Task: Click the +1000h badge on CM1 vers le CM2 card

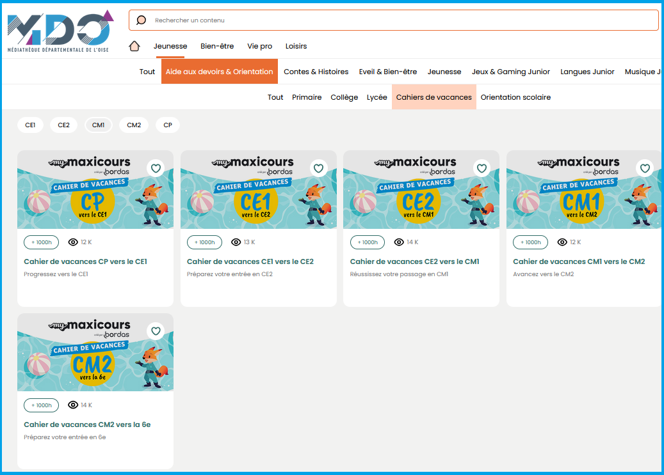Action: (x=531, y=242)
